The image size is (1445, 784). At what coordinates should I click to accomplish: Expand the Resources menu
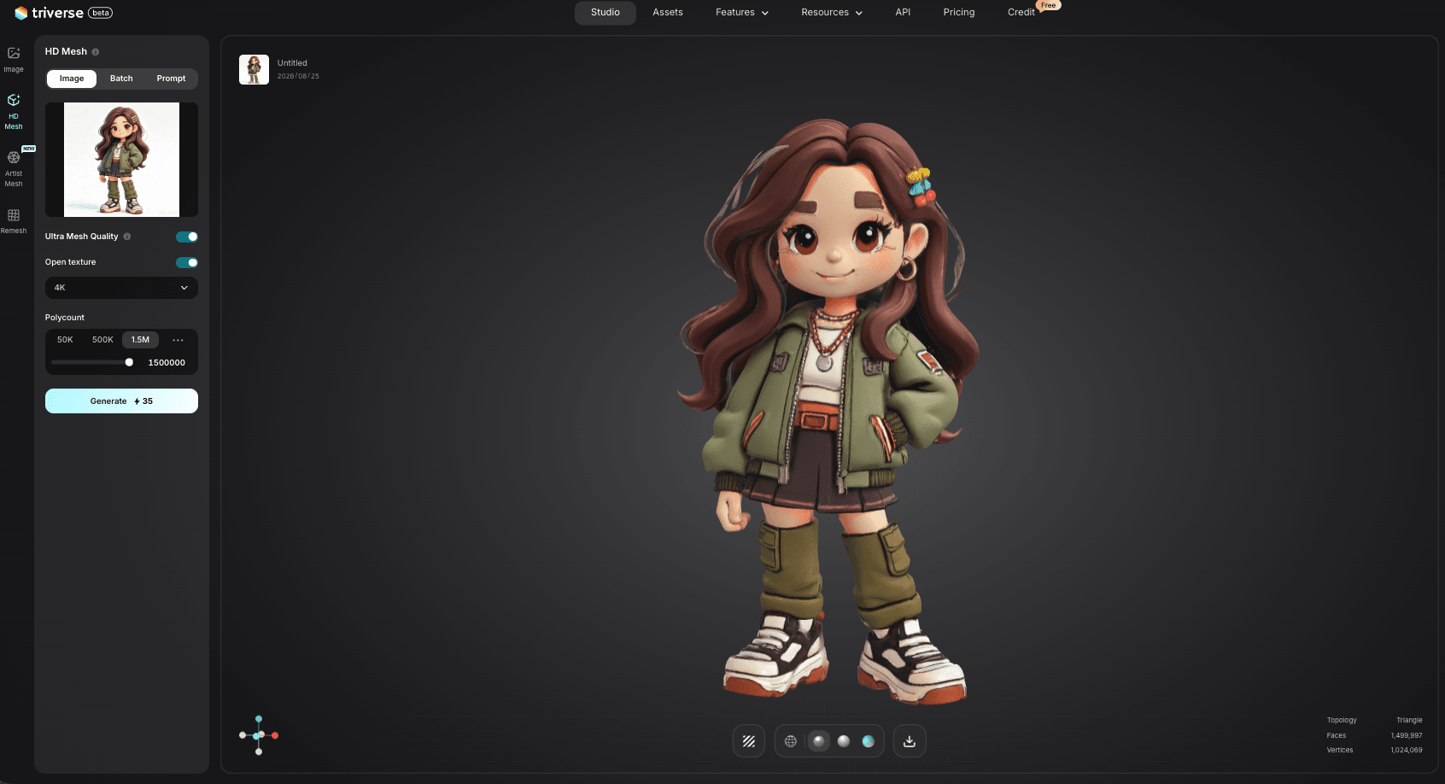click(x=832, y=13)
